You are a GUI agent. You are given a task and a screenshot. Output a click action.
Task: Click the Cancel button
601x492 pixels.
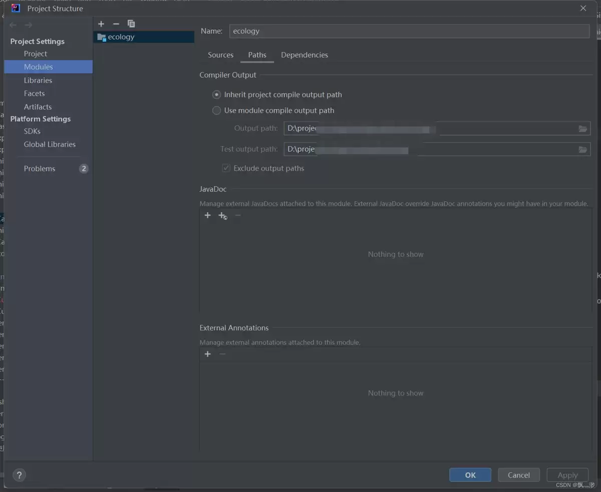[519, 475]
